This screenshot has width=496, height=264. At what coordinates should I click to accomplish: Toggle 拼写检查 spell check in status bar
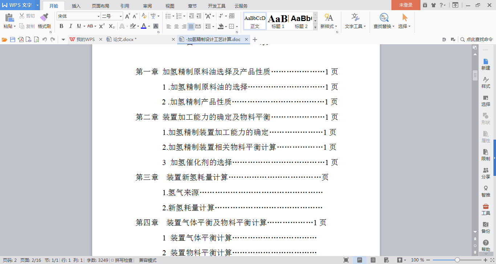tap(122, 260)
